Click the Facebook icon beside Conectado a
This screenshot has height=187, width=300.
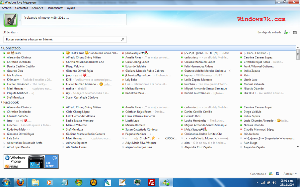pyautogui.click(x=278, y=174)
